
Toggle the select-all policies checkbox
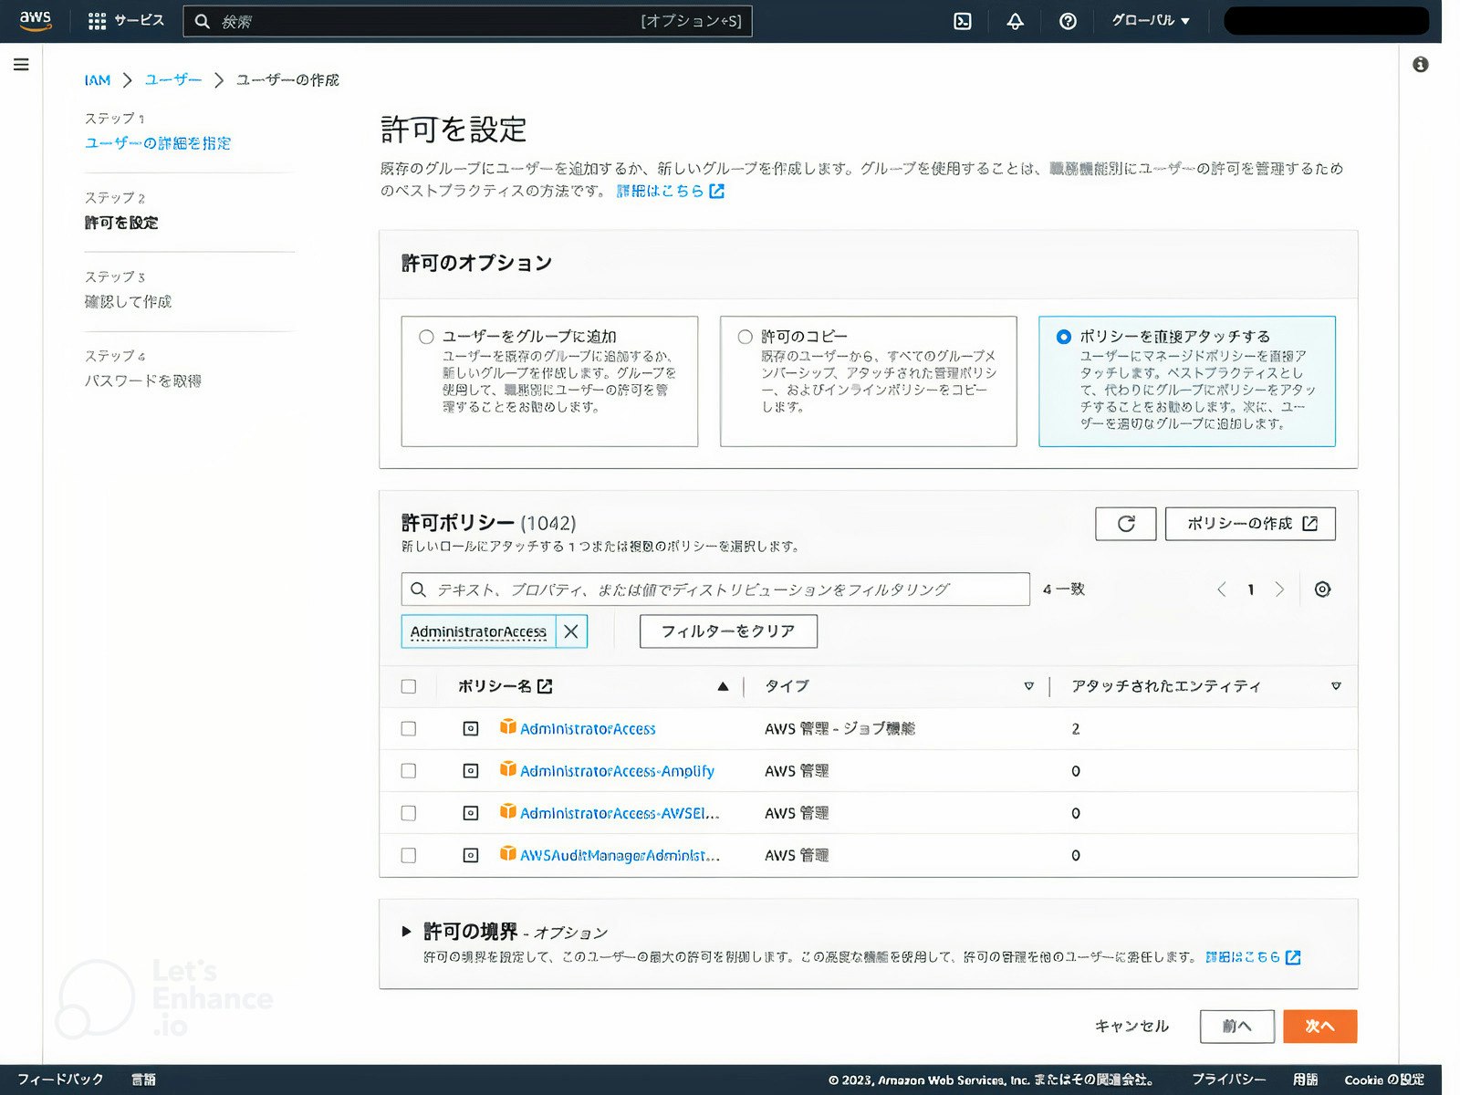click(409, 686)
